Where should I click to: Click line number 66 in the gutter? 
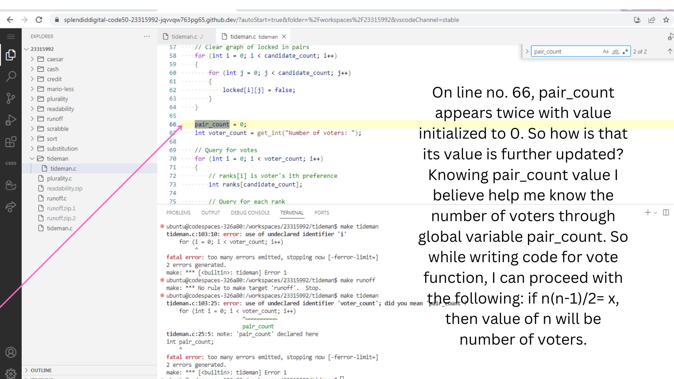[173, 124]
